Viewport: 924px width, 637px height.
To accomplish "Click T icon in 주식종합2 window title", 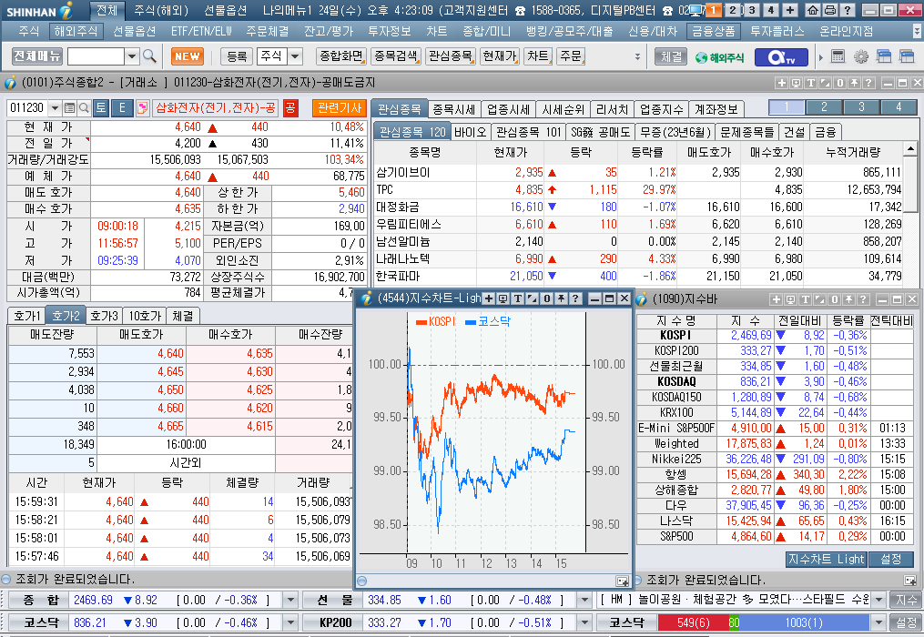I will pyautogui.click(x=810, y=83).
